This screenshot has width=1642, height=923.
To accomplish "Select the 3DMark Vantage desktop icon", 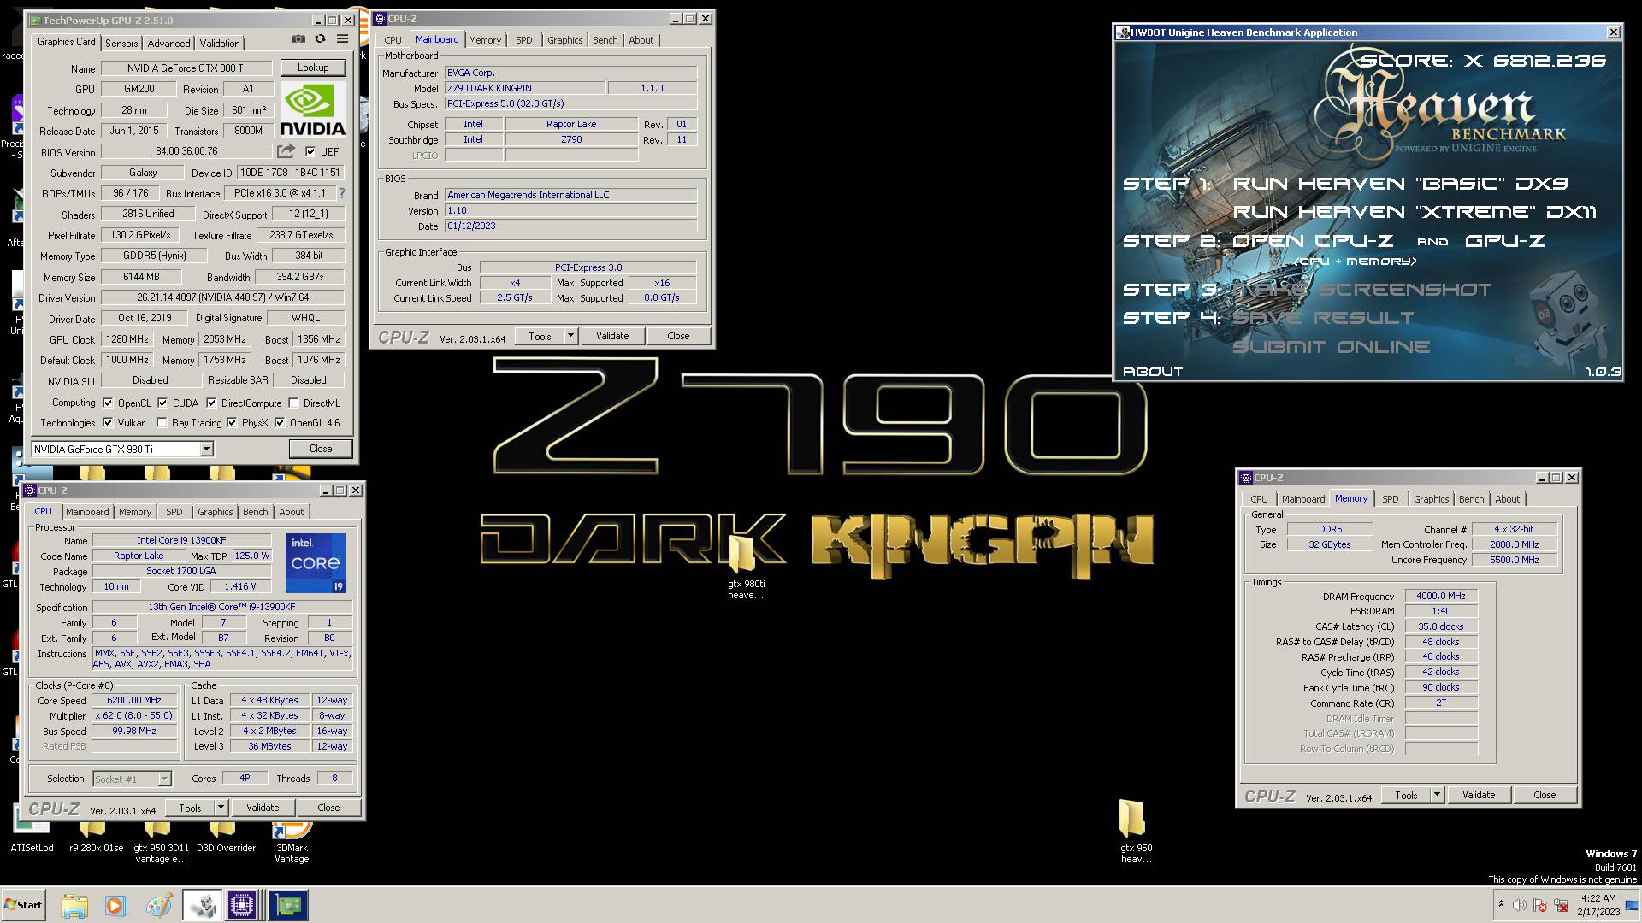I will pos(292,842).
